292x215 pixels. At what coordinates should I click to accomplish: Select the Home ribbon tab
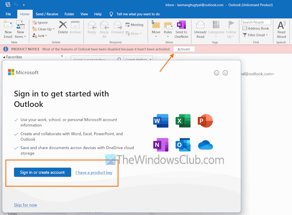tap(25, 14)
